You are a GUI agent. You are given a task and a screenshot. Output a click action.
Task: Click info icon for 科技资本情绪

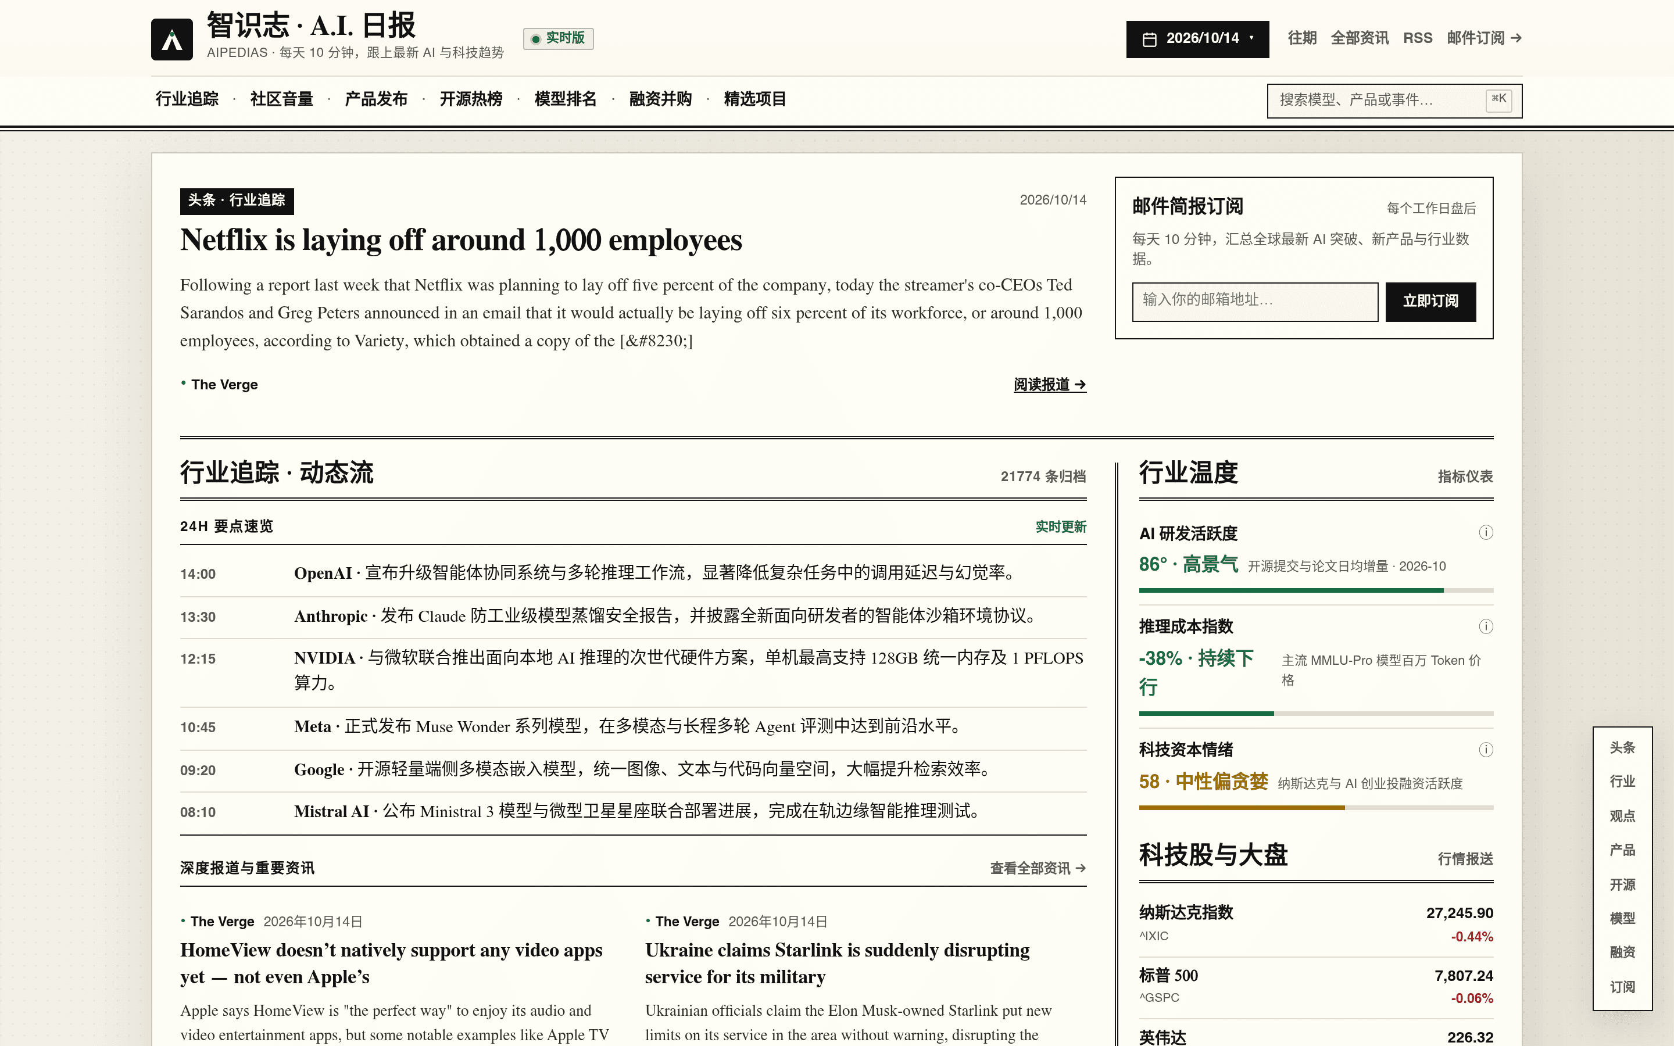(x=1485, y=750)
